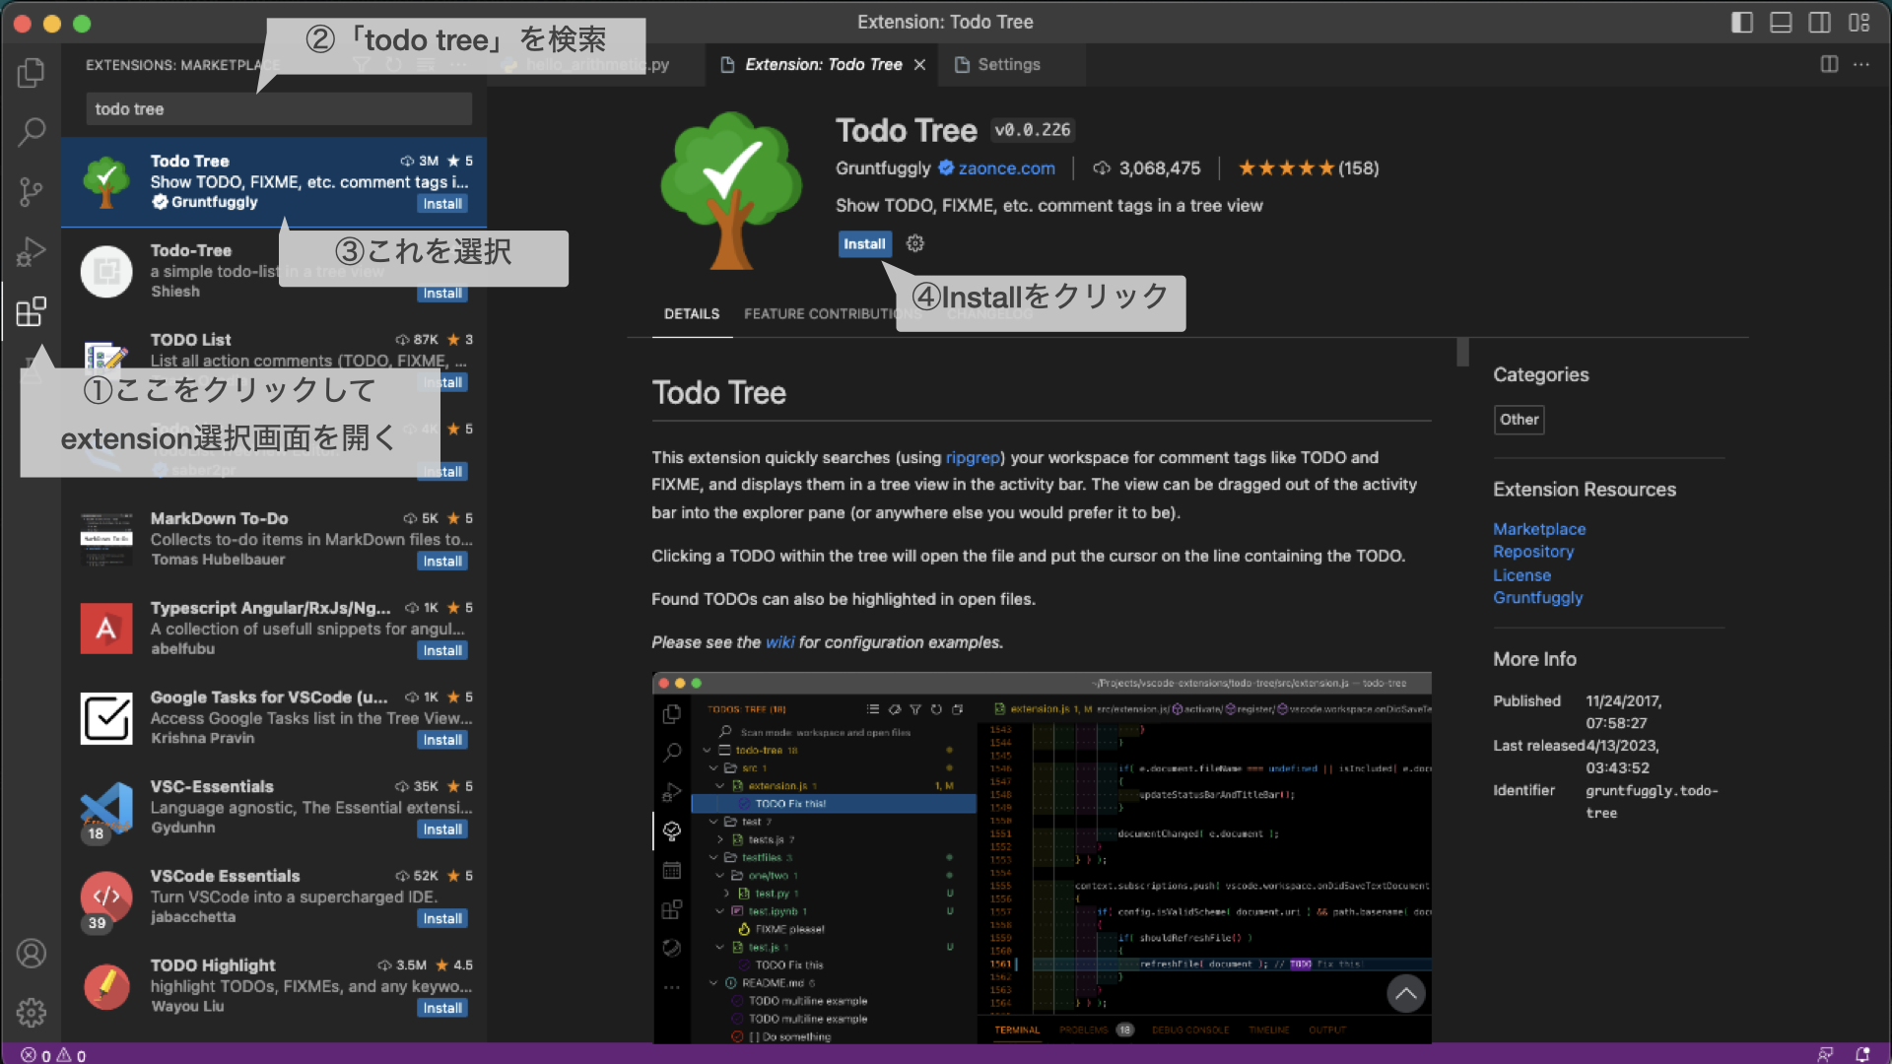Open the Repository link under Extension Resources
1892x1064 pixels.
pyautogui.click(x=1533, y=552)
